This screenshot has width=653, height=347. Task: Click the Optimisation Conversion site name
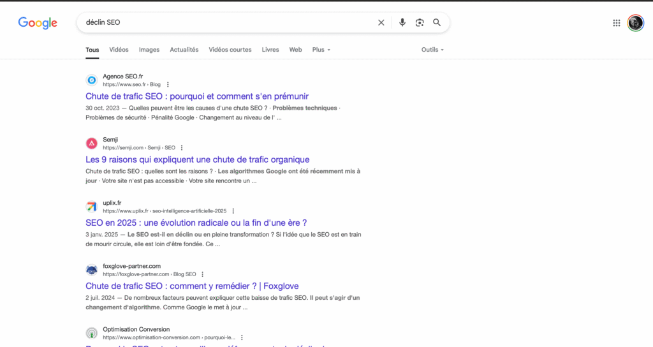click(x=136, y=330)
